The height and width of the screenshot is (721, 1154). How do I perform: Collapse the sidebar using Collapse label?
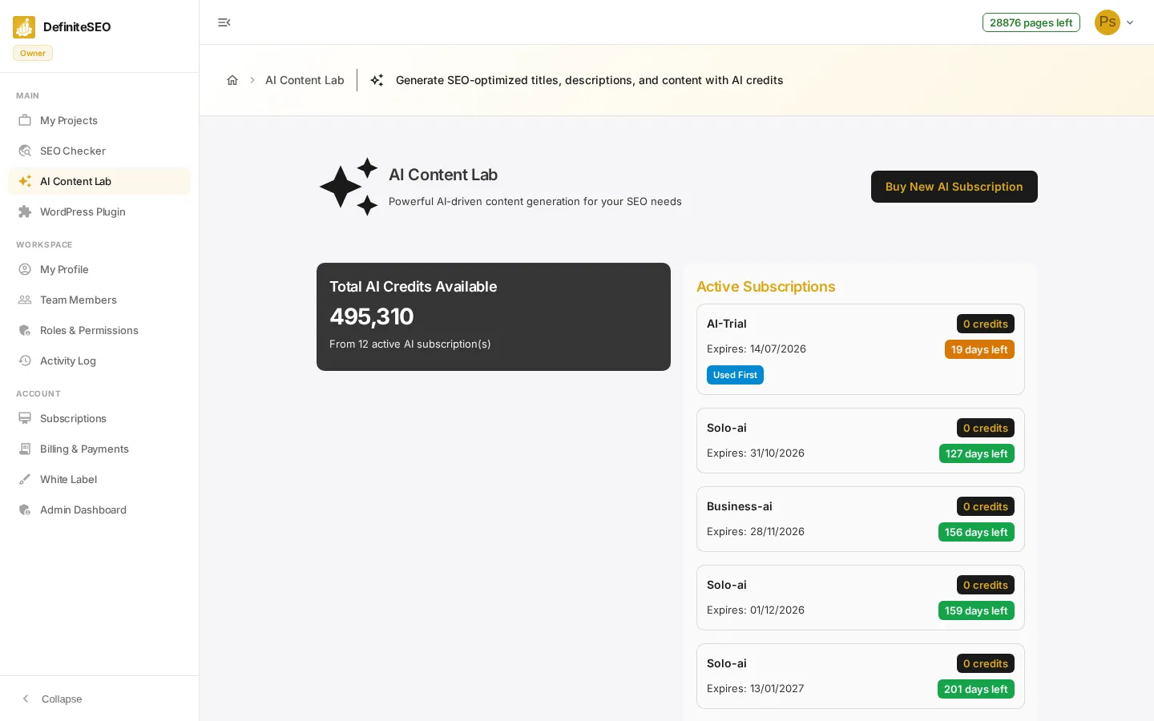tap(62, 699)
